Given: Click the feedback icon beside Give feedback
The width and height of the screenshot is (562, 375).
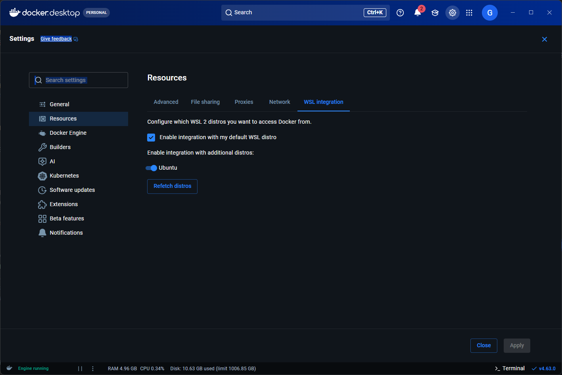Looking at the screenshot, I should click(x=76, y=39).
